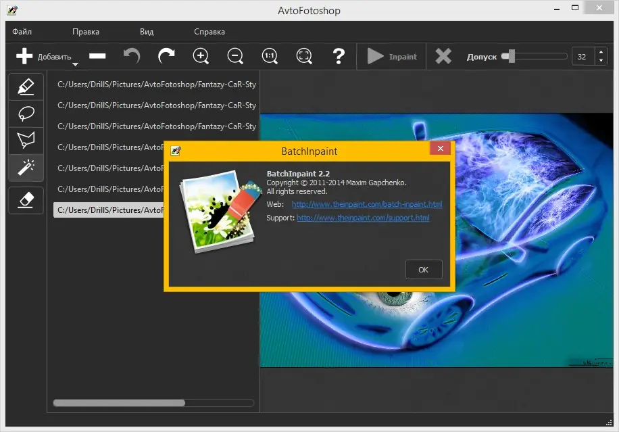Select the Marker tool

pyautogui.click(x=26, y=87)
